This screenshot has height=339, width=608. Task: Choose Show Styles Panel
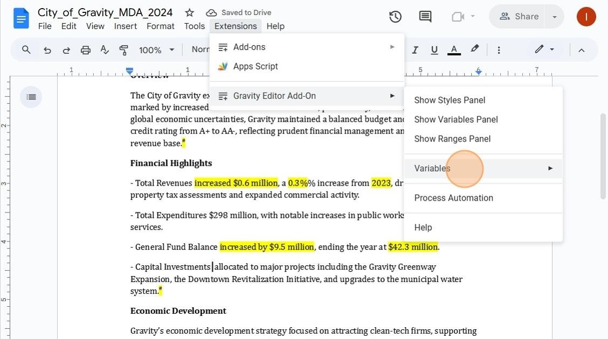pos(483,100)
